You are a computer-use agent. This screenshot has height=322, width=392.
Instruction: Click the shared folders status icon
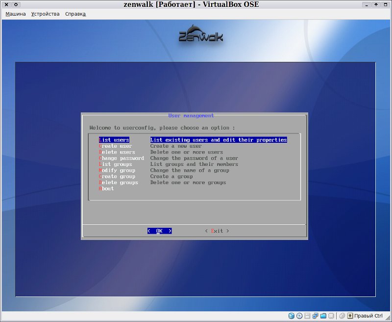323,316
